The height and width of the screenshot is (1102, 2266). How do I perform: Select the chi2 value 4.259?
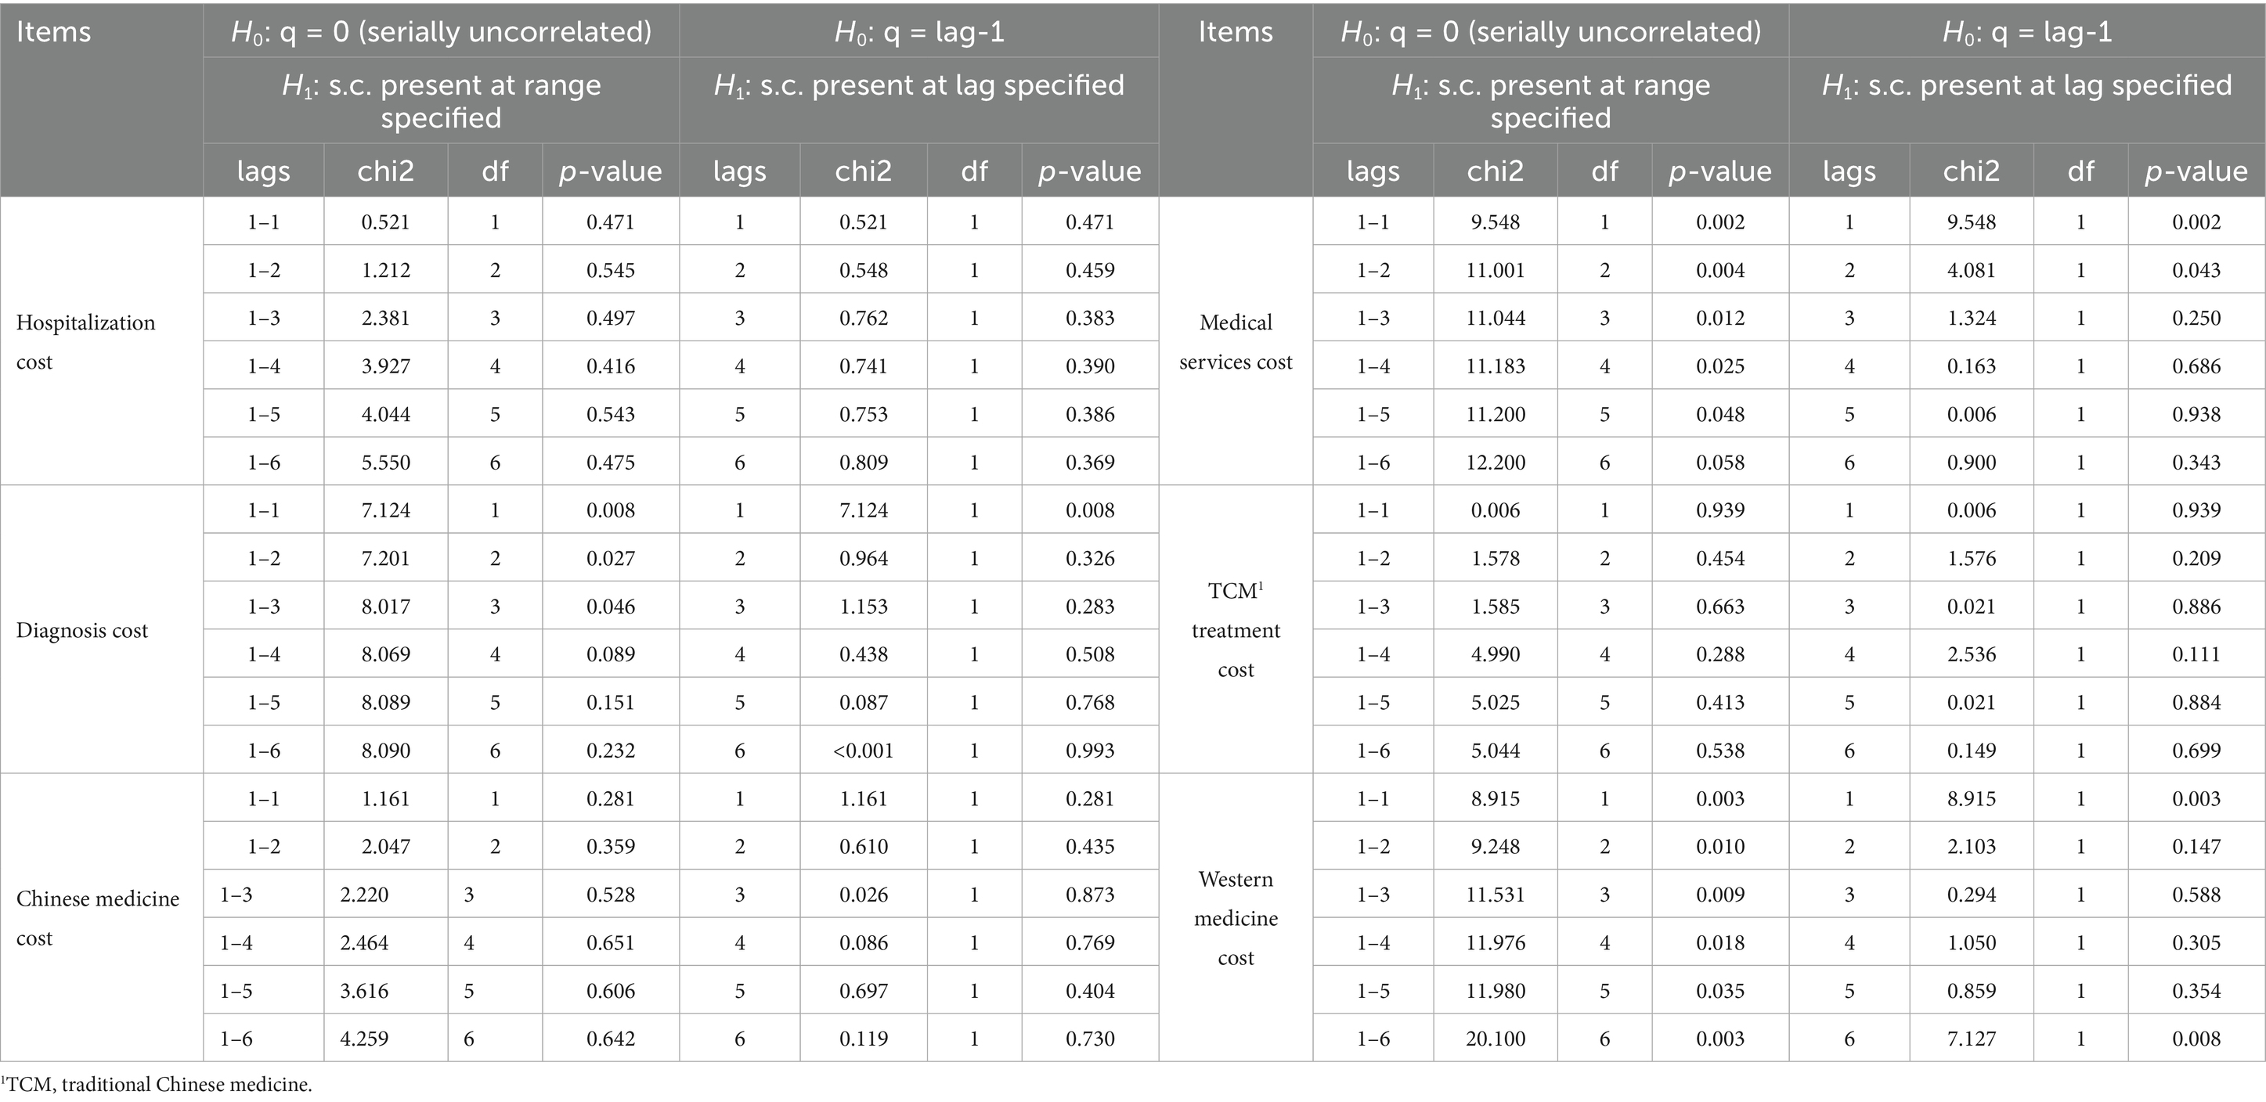(364, 1039)
